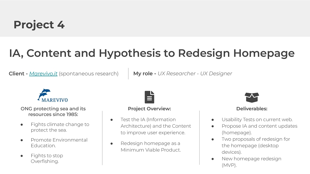Click the 'Fights climate change to protect the sea.' bullet

click(x=60, y=127)
